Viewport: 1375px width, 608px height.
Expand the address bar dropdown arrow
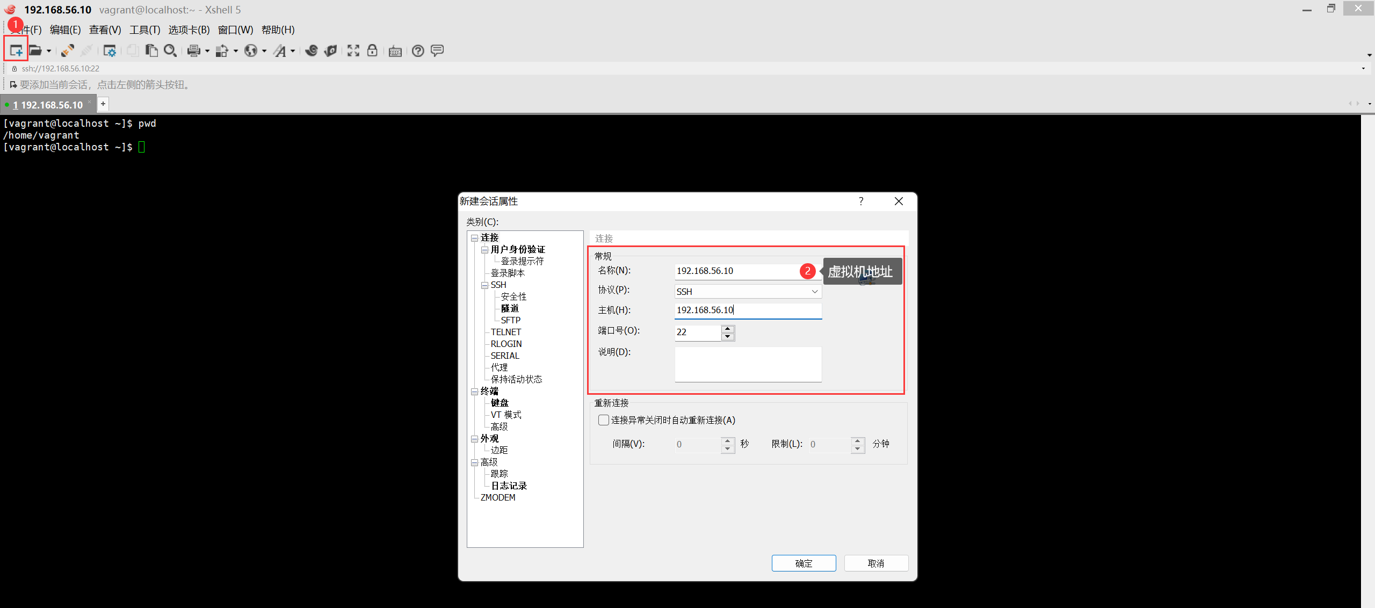click(x=1363, y=68)
